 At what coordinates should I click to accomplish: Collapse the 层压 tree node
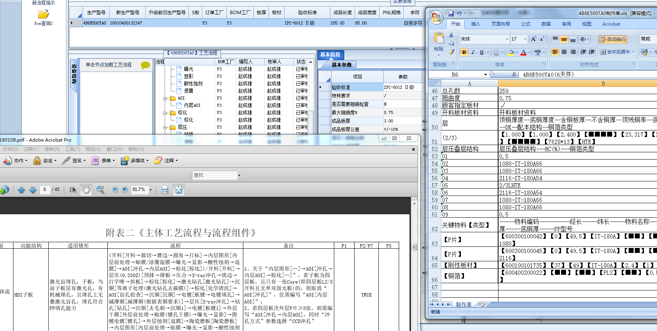pos(165,127)
